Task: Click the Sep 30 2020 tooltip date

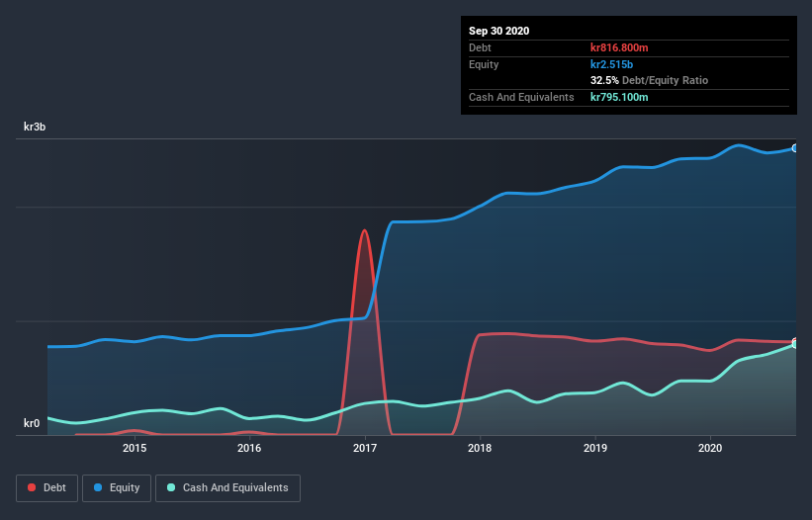Action: pos(498,31)
